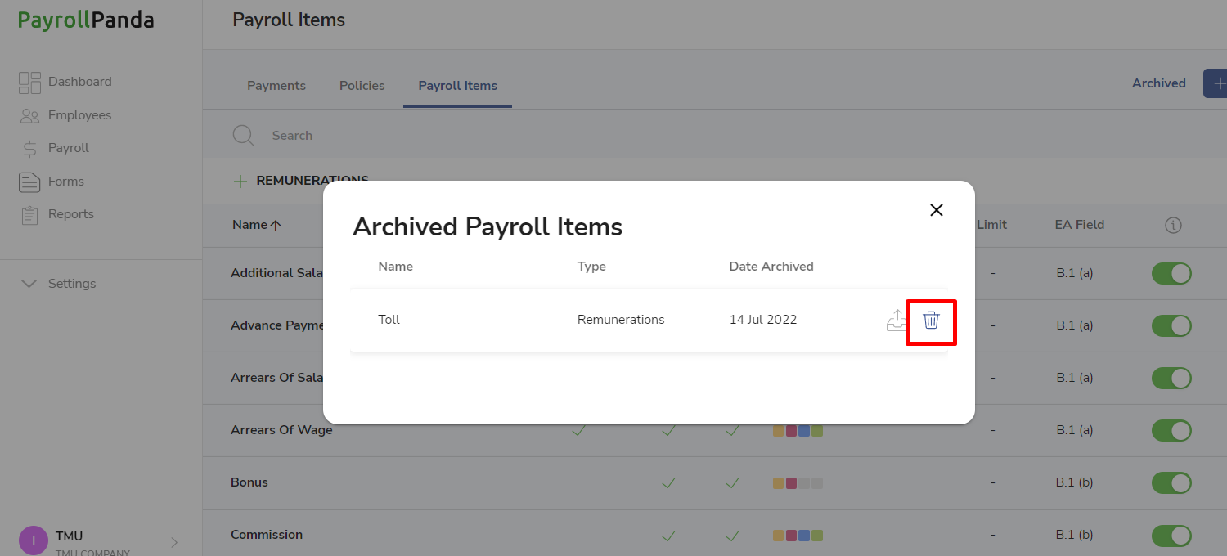This screenshot has height=556, width=1227.
Task: Toggle the Advance Payment row switch
Action: pyautogui.click(x=1171, y=325)
